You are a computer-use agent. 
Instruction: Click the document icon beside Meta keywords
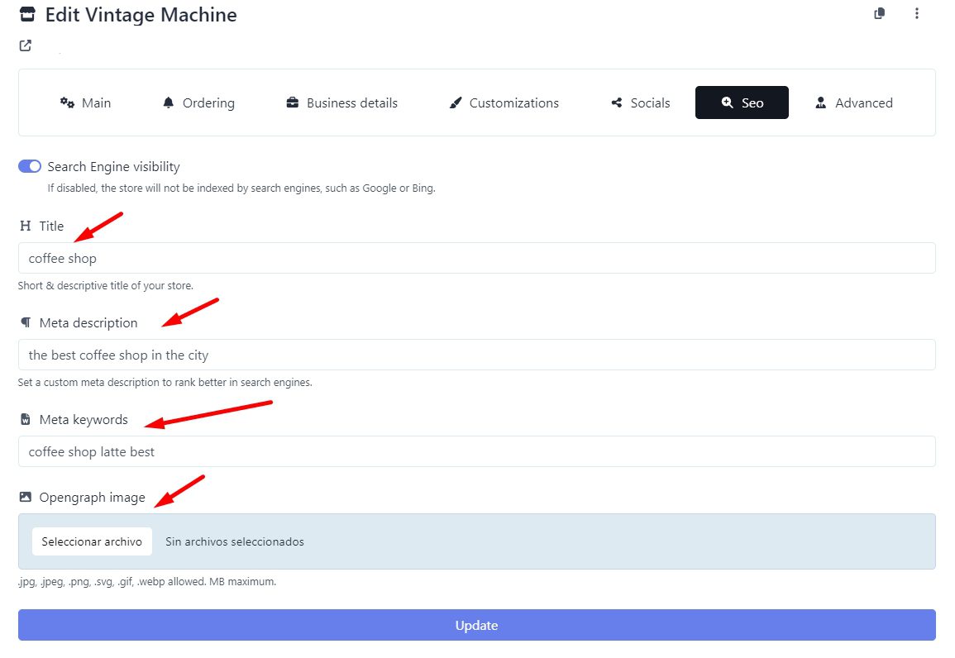coord(26,419)
